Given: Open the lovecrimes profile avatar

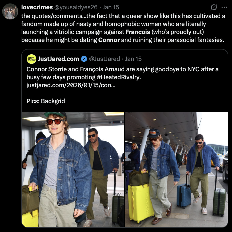Looking at the screenshot, I should click(x=10, y=11).
